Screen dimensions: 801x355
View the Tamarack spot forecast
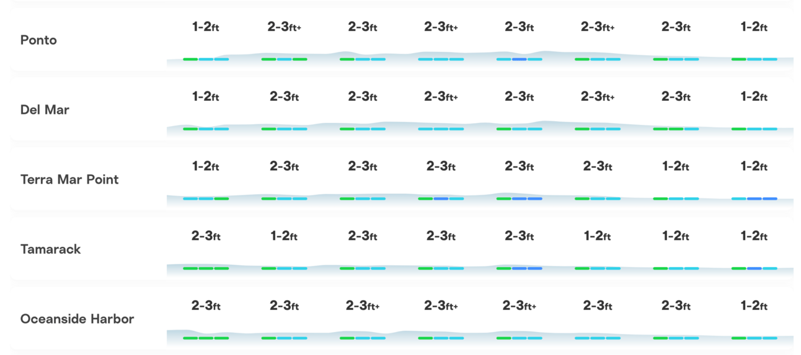pos(51,249)
